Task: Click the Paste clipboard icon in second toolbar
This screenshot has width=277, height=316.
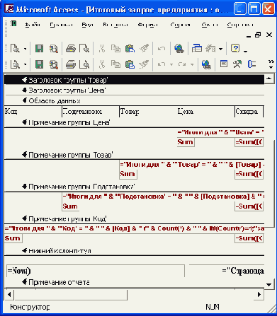Action: (x=130, y=64)
